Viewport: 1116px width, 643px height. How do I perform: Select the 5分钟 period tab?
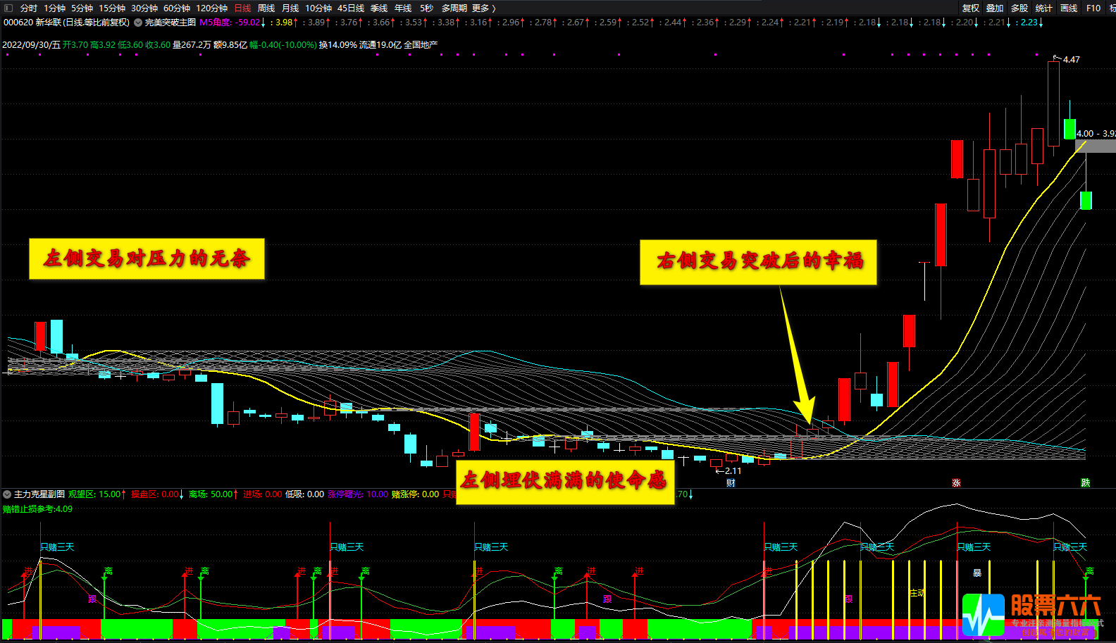pyautogui.click(x=82, y=8)
